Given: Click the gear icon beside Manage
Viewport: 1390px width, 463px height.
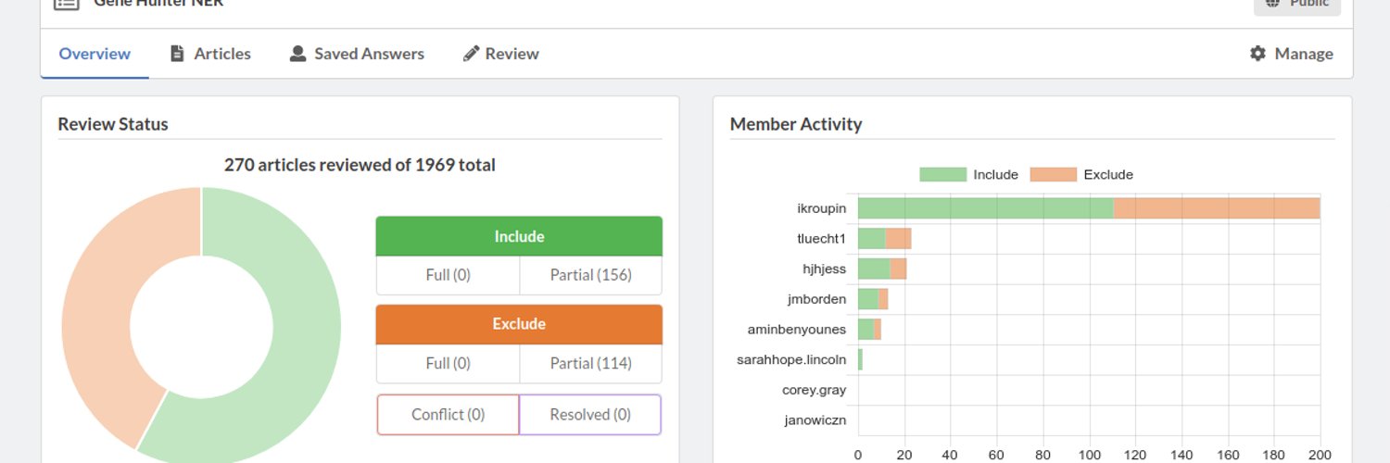Looking at the screenshot, I should (x=1257, y=54).
